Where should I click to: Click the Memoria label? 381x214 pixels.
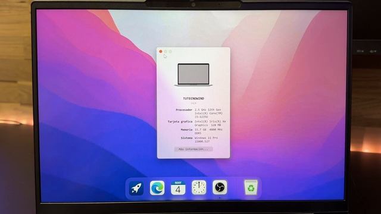pos(186,130)
